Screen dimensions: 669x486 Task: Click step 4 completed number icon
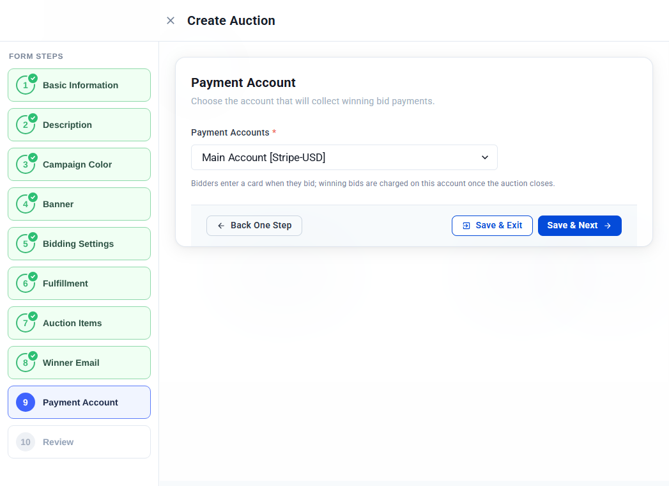[x=26, y=204]
